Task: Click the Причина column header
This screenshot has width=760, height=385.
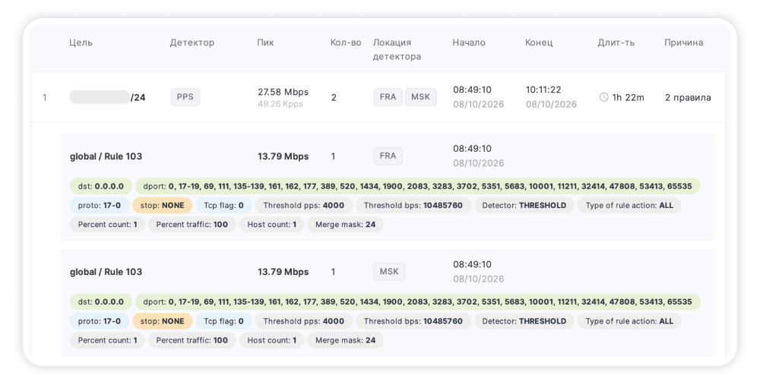Action: 683,43
